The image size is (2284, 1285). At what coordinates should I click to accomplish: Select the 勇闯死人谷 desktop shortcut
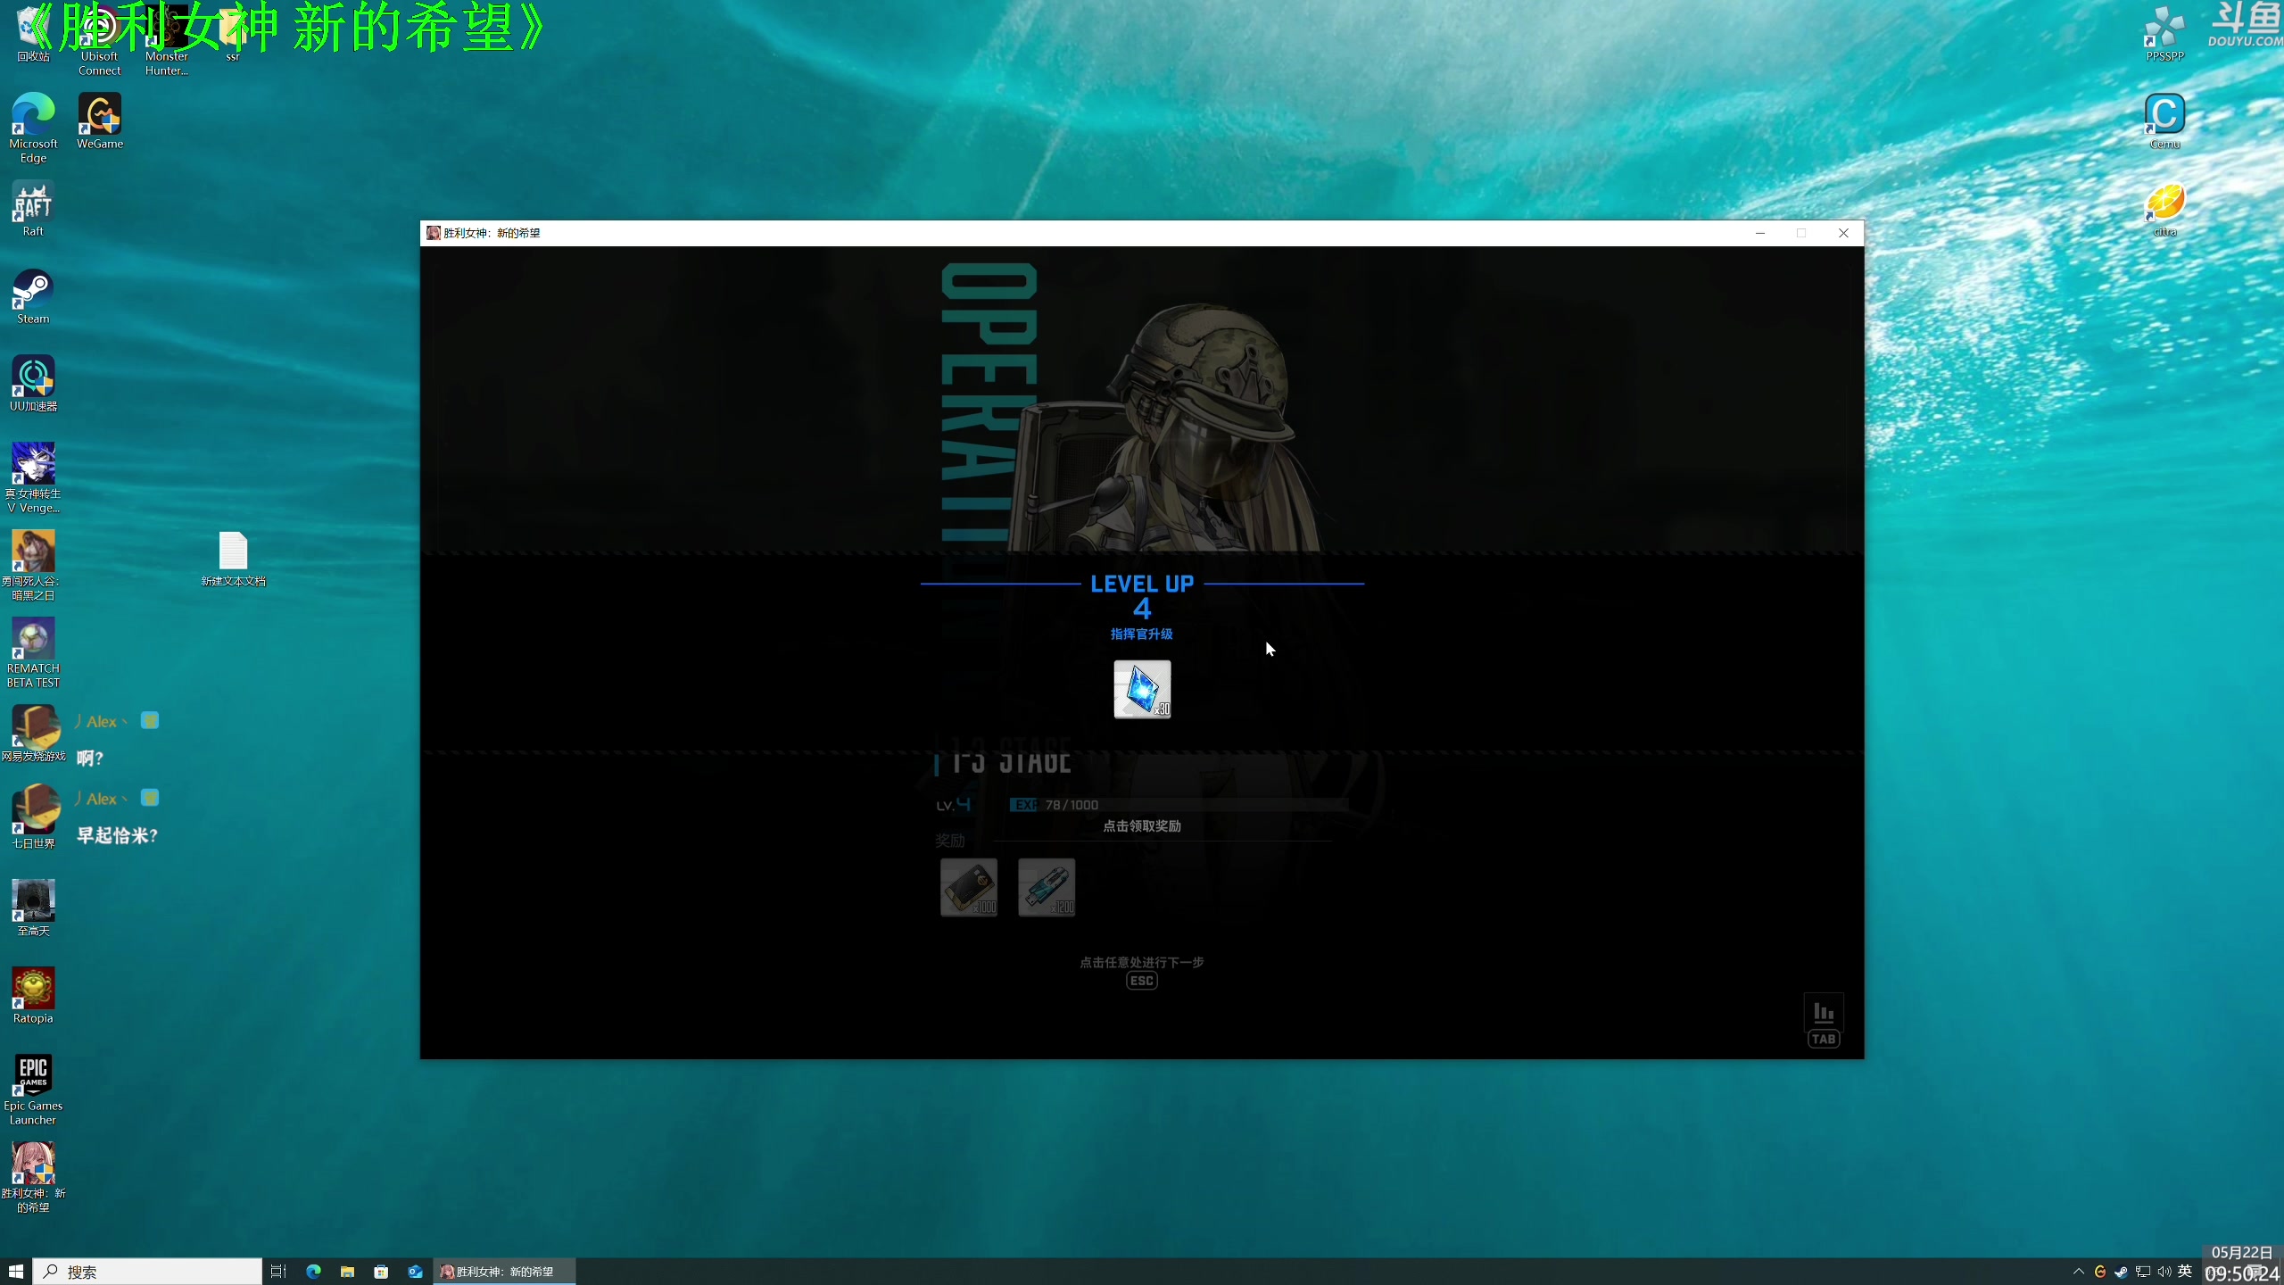[x=33, y=565]
